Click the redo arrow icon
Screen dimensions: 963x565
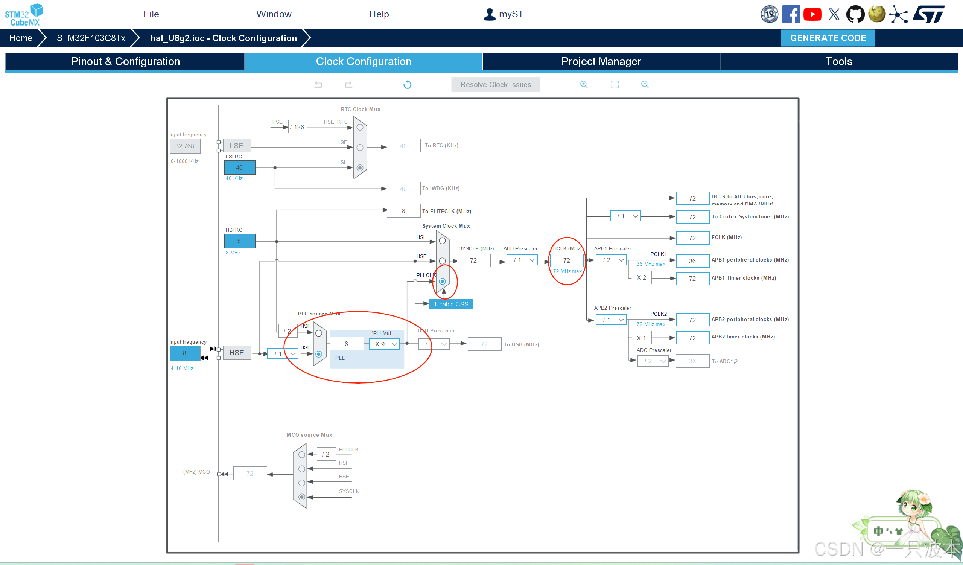[x=348, y=84]
